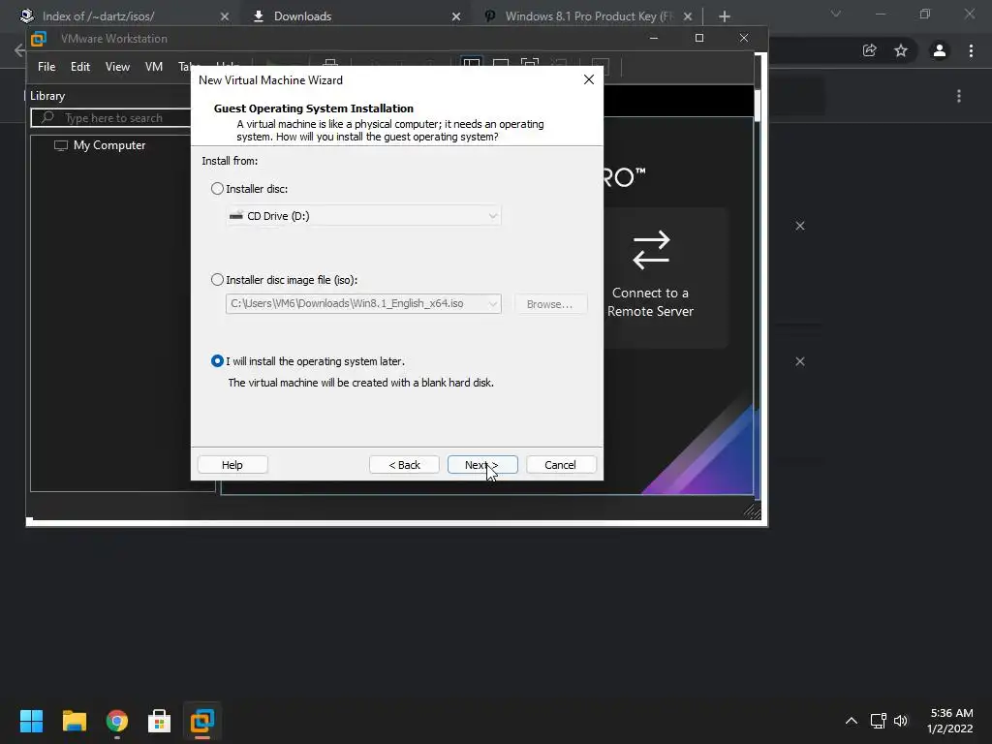Switch to the Downloads browser tab
Image resolution: width=992 pixels, height=744 pixels.
(x=302, y=15)
